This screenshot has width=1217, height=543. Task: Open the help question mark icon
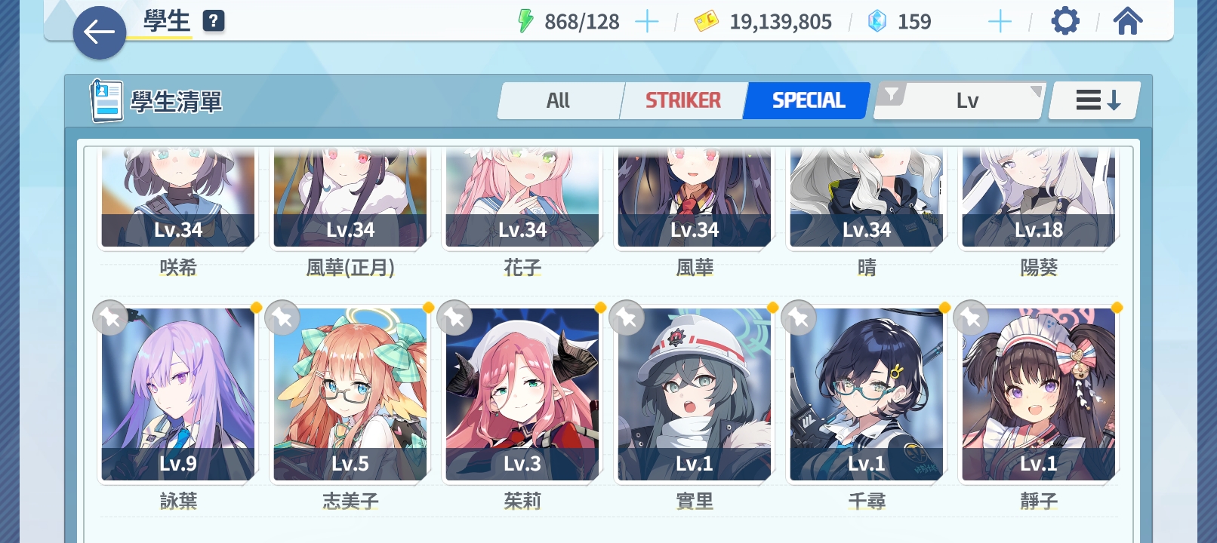pos(214,21)
